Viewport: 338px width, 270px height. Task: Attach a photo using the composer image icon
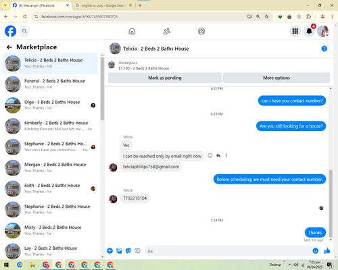[x=119, y=250]
